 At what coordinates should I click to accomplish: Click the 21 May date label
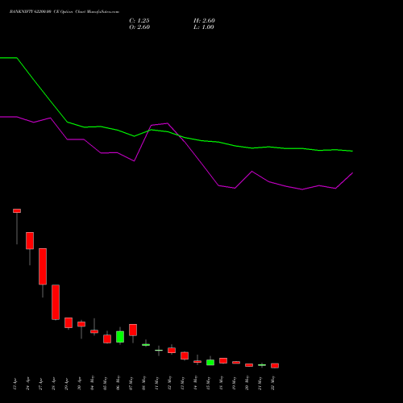coord(260,383)
